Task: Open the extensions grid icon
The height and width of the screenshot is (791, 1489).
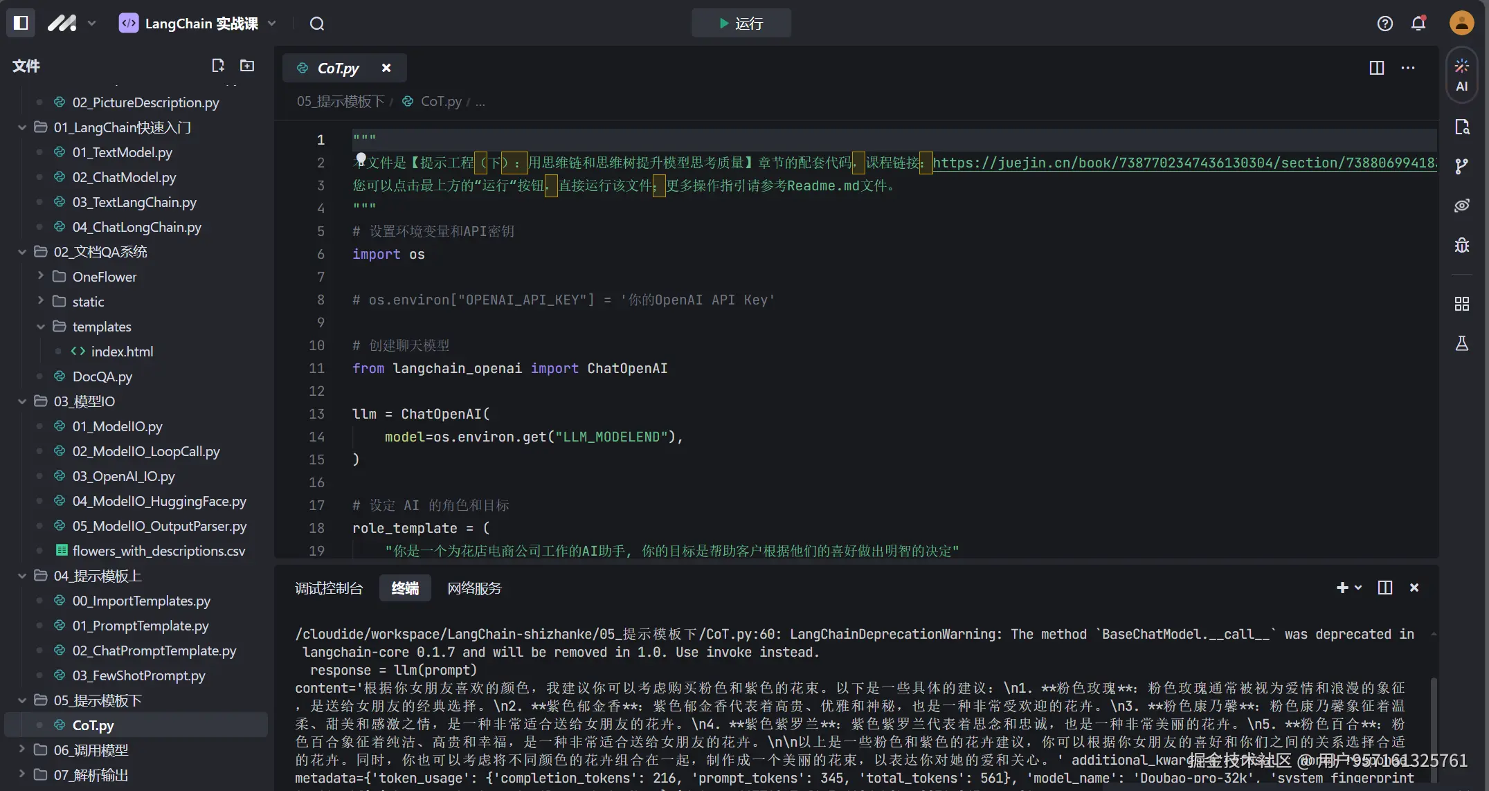Action: pyautogui.click(x=1461, y=304)
